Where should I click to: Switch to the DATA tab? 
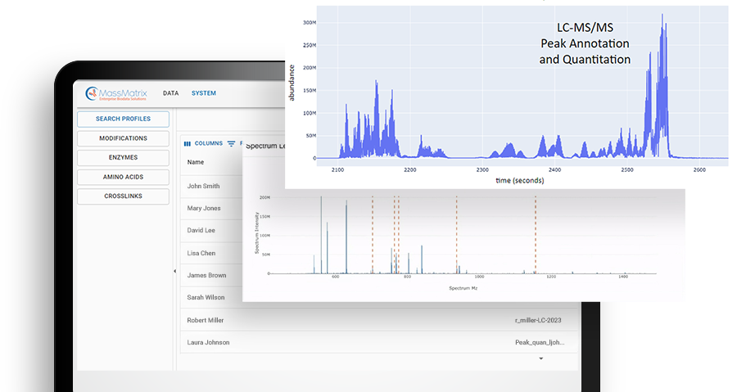click(170, 93)
